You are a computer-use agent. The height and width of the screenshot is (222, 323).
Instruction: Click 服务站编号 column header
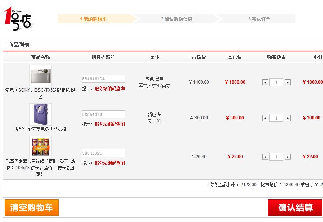tap(103, 57)
